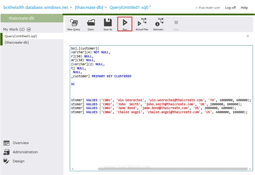The height and width of the screenshot is (175, 255).
Task: Click the Estimated plan icon
Action: click(159, 23)
